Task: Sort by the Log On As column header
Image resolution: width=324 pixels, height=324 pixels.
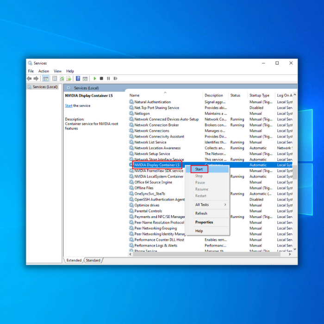Action: pos(284,95)
